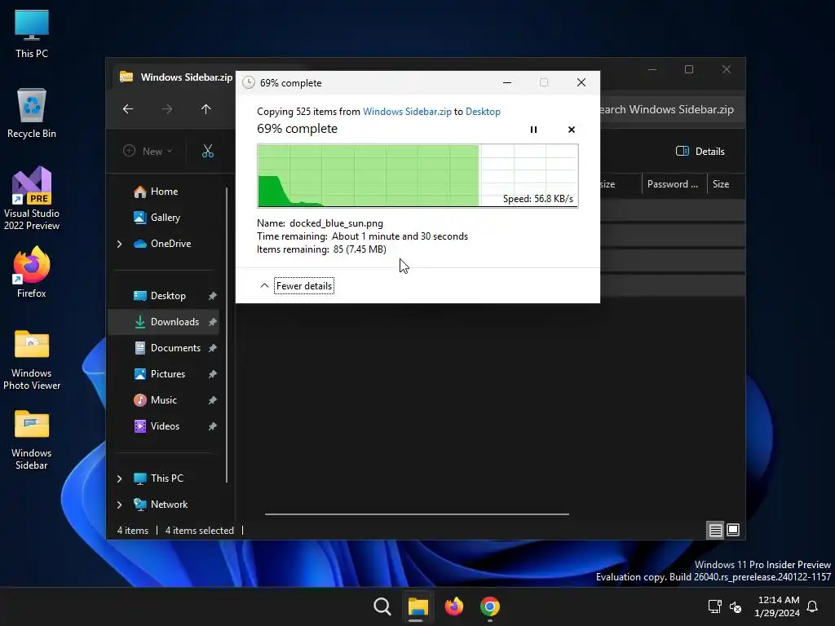Open clock and date flyout
835x626 pixels.
[777, 606]
